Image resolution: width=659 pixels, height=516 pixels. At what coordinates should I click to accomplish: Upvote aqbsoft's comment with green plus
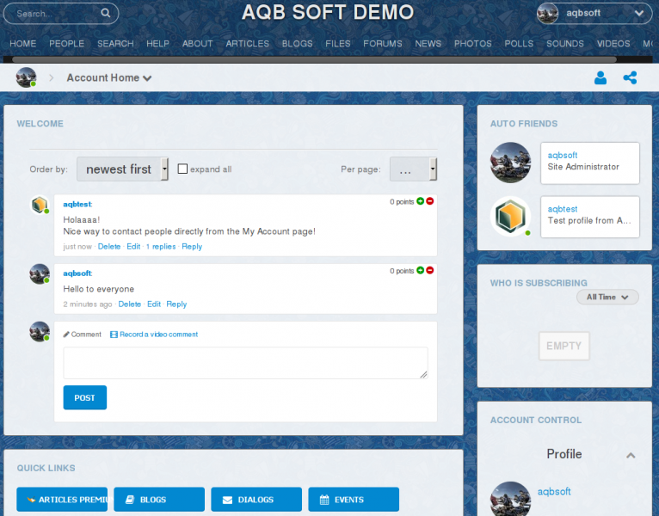coord(420,270)
